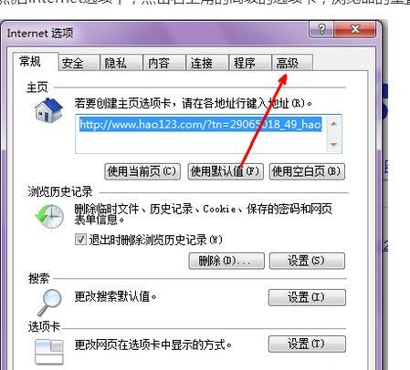The image size is (410, 370).
Task: Open the 高级 tab
Action: point(292,63)
